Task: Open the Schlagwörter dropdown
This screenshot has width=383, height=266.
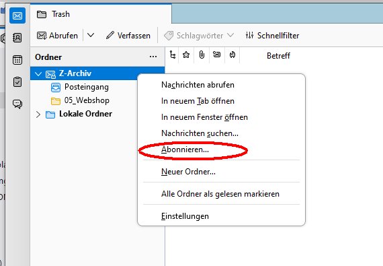Action: [x=199, y=36]
